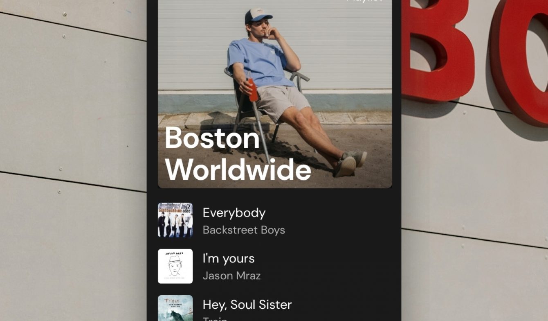Select the "Backstreet Boys" artist name
The image size is (548, 321).
click(244, 230)
